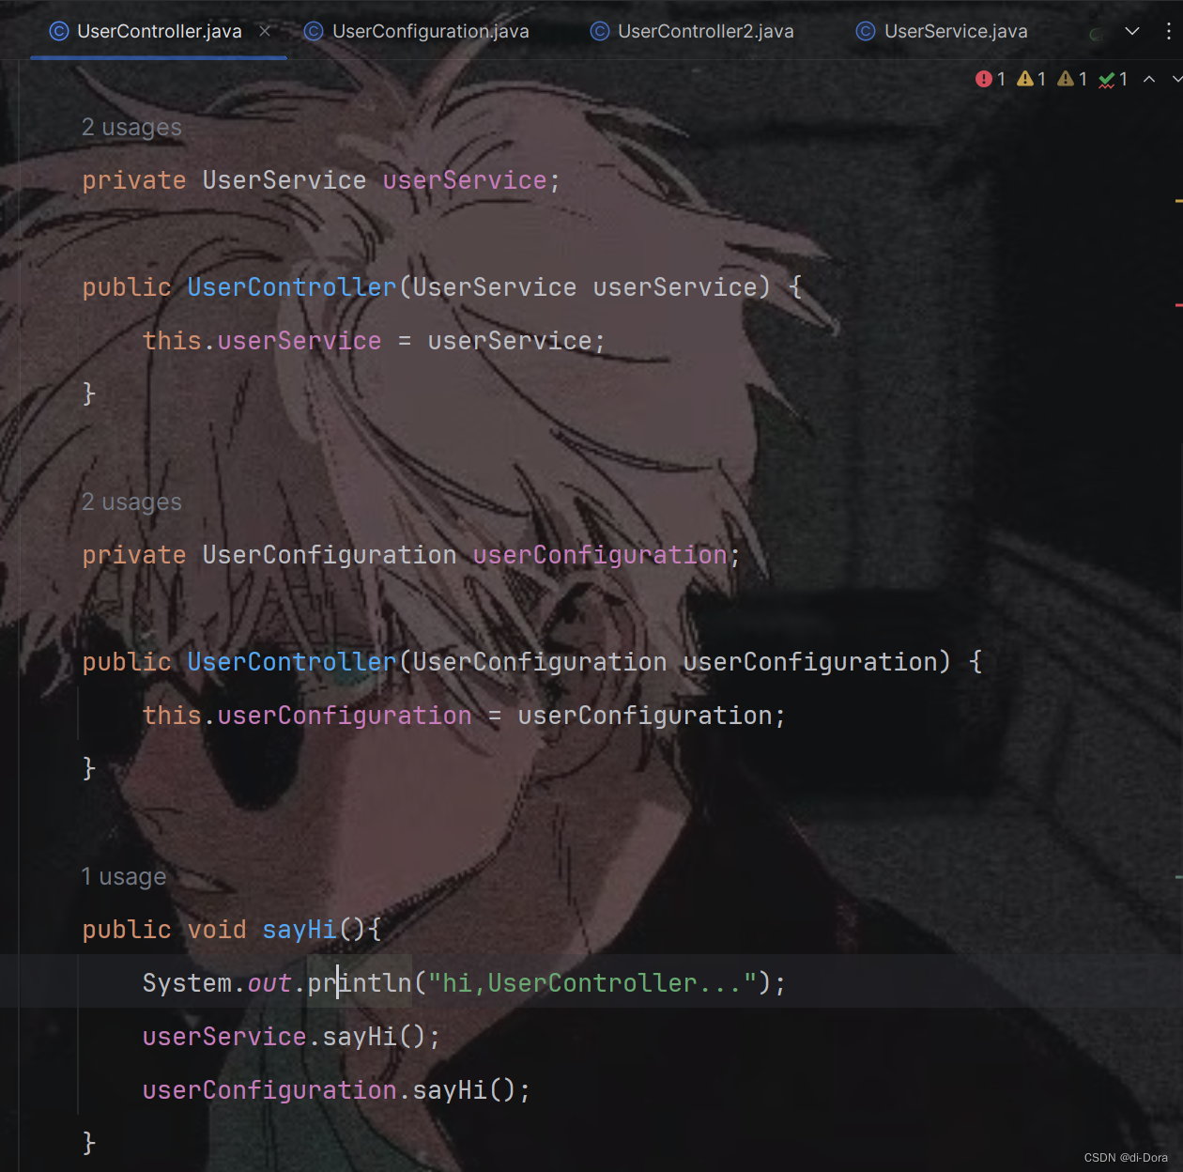Screen dimensions: 1183x1172
Task: Click the '2 usages' hint above userService field
Action: [x=131, y=127]
